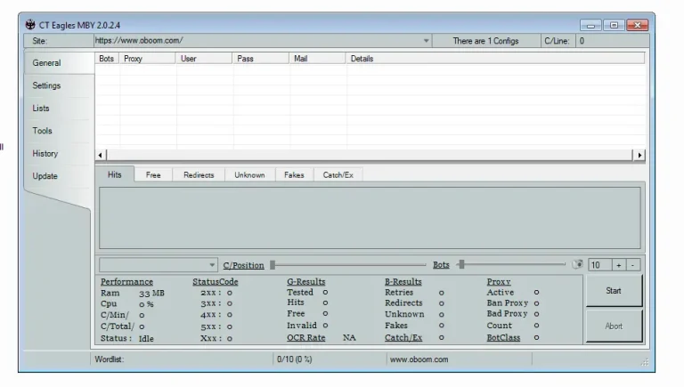Screen dimensions: 684x387
Task: Click the underlined Bots label
Action: (x=441, y=264)
